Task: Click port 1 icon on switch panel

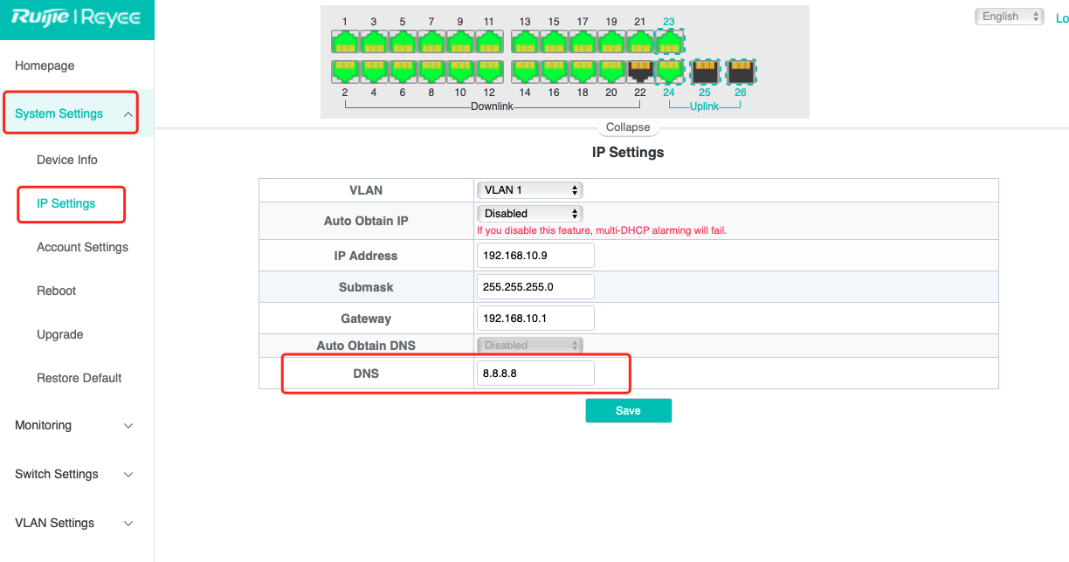Action: pos(345,41)
